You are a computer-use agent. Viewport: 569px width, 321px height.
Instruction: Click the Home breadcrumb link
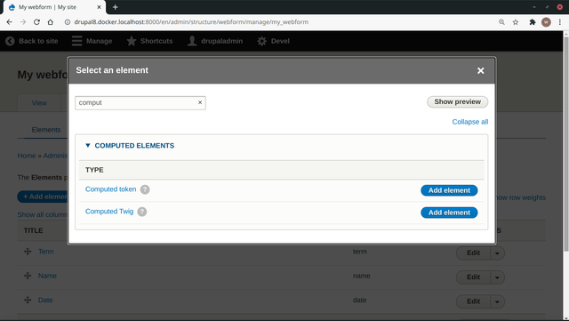click(x=27, y=156)
